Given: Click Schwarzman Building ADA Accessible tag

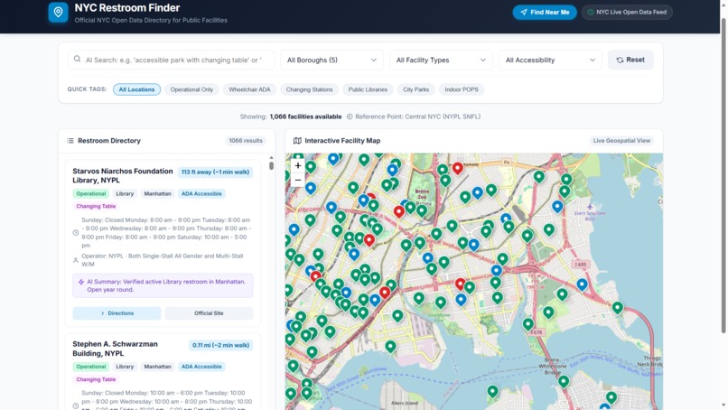Looking at the screenshot, I should pos(201,367).
